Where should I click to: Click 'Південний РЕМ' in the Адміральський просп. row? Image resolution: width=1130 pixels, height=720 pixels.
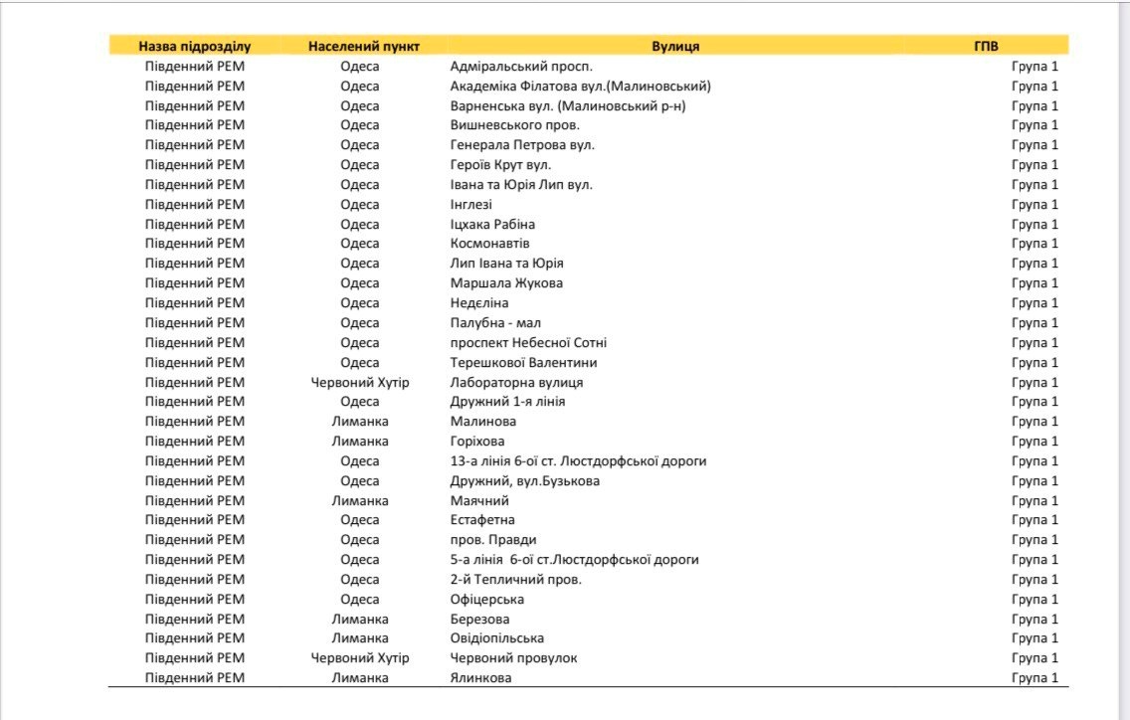point(195,67)
